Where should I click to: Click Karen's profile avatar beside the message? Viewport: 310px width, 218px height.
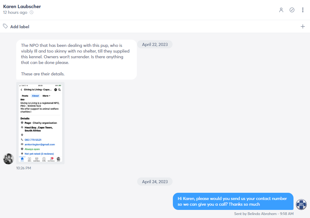point(8,159)
